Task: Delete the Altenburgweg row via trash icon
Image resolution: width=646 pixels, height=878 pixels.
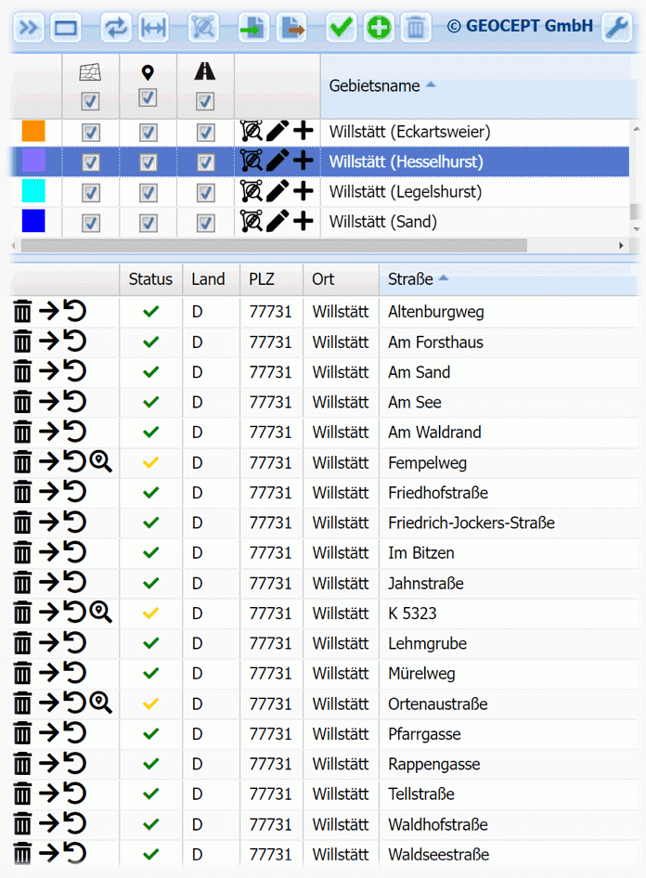Action: (23, 312)
